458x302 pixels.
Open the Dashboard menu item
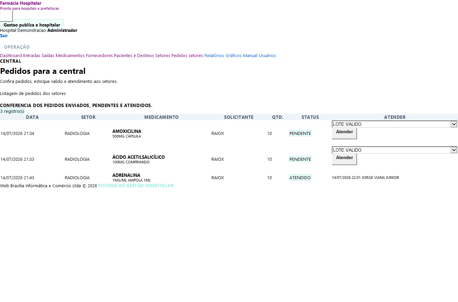click(x=11, y=56)
